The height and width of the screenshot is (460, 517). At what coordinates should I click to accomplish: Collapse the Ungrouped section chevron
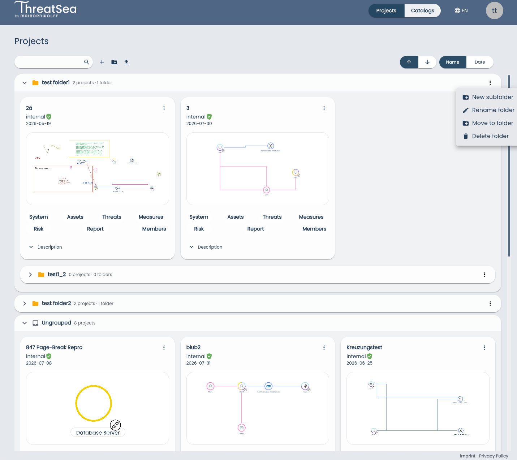coord(25,323)
